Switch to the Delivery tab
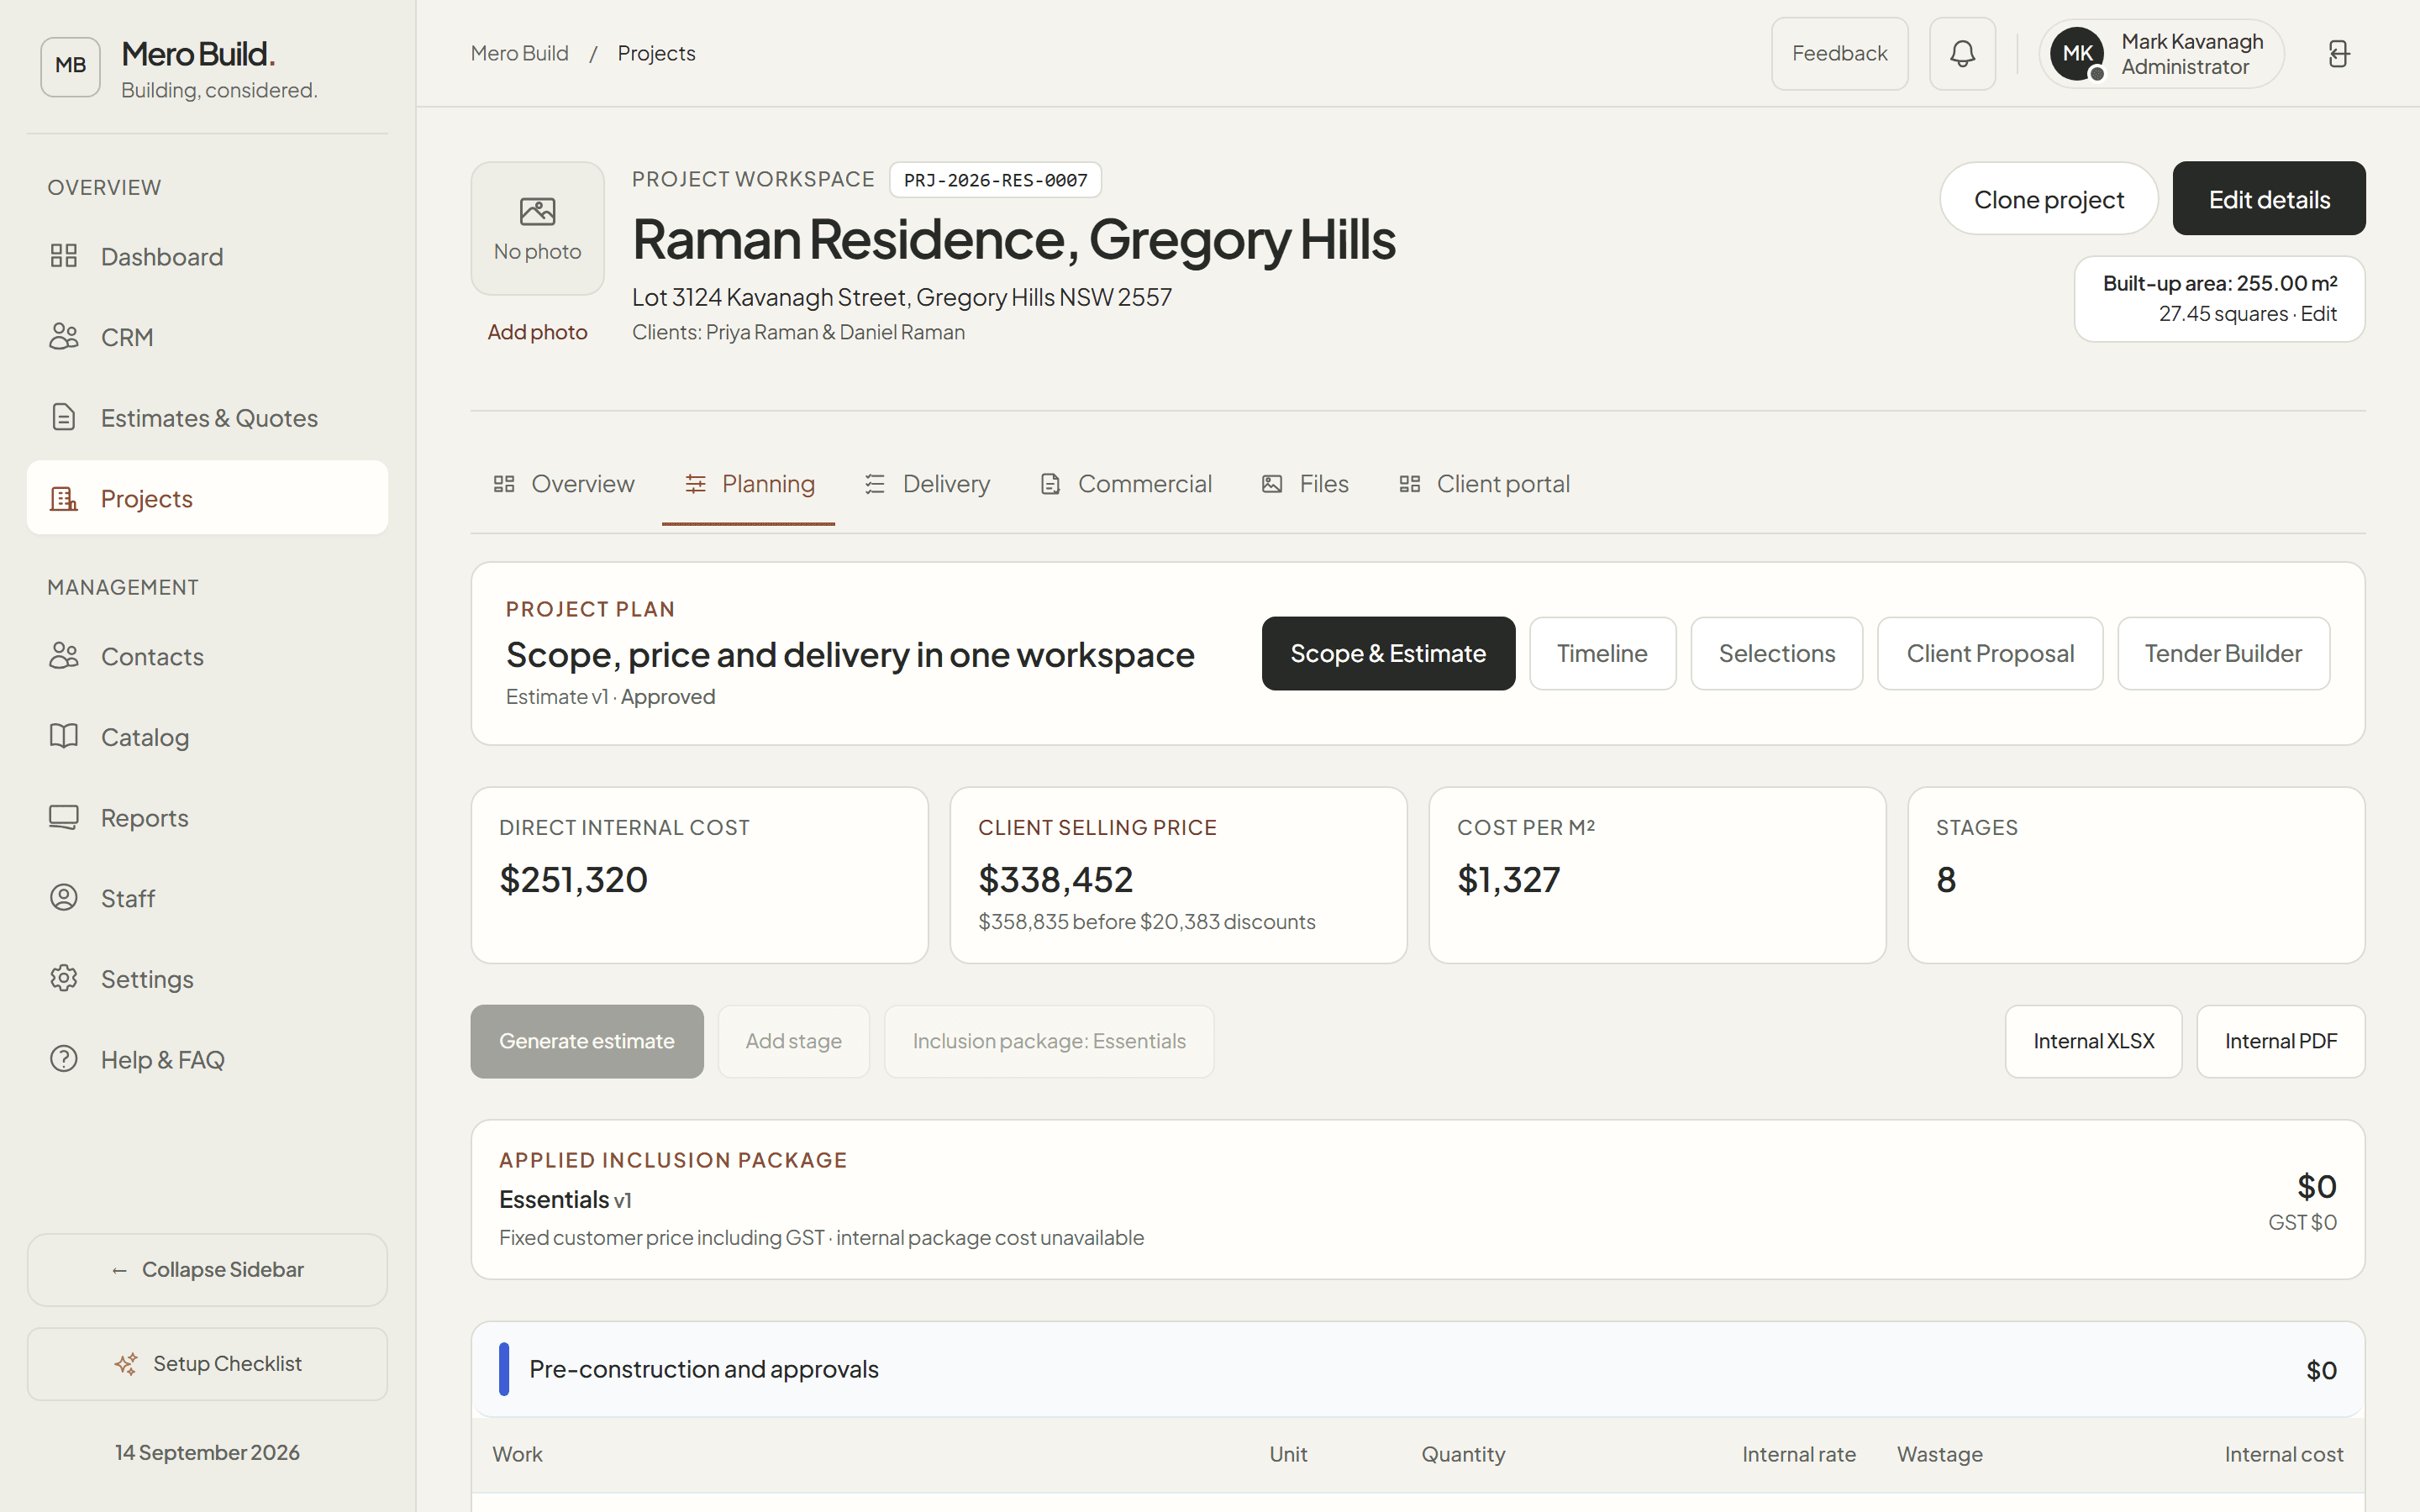This screenshot has height=1512, width=2420. pyautogui.click(x=927, y=484)
